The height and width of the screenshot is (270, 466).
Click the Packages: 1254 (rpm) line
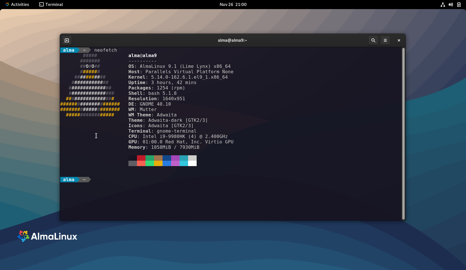[157, 88]
